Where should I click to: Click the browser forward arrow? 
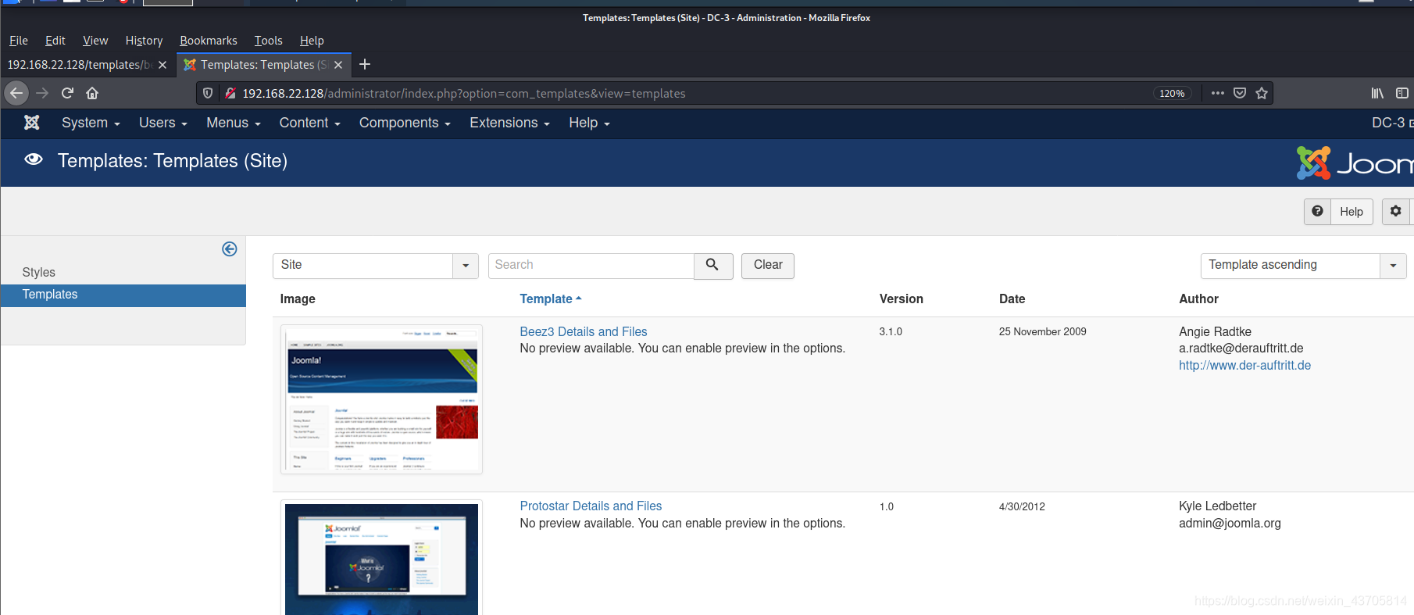pos(42,93)
